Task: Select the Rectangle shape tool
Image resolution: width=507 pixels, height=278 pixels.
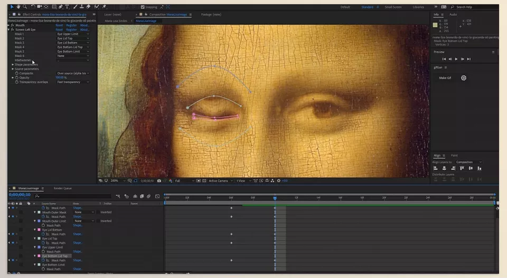Action: tap(54, 7)
